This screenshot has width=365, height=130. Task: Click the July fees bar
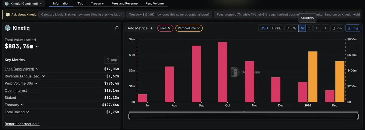tap(142, 98)
